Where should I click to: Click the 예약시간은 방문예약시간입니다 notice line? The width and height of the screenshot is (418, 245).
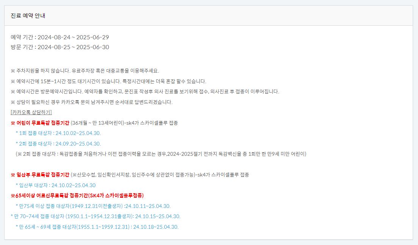145,91
